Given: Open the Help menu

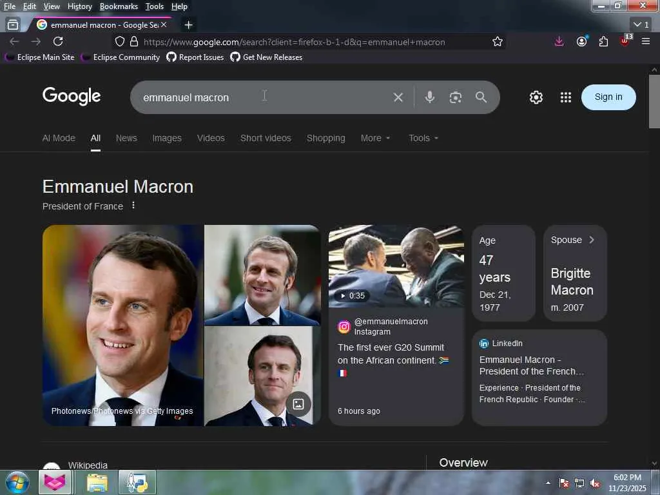Looking at the screenshot, I should (x=179, y=6).
